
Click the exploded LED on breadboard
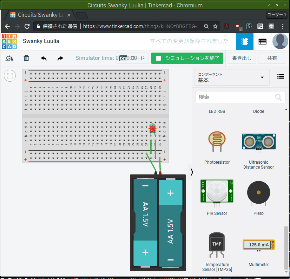pyautogui.click(x=153, y=129)
